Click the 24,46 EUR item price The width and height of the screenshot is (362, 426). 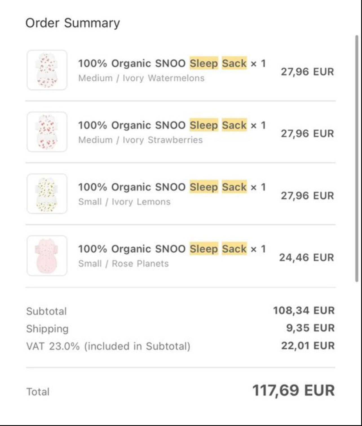[306, 257]
